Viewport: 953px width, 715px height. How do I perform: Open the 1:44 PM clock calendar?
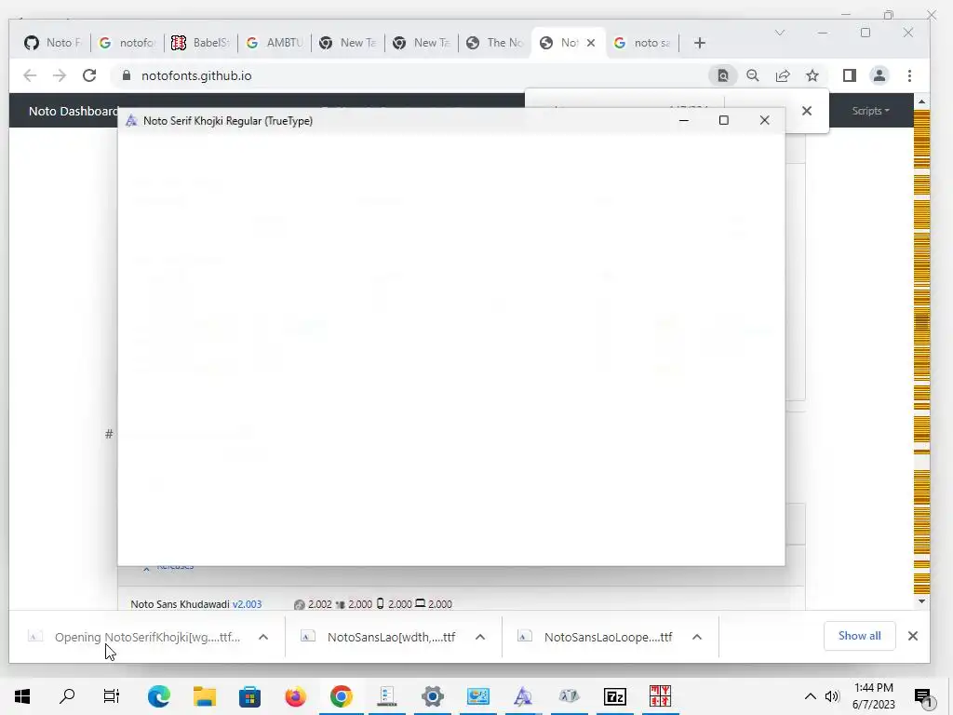pyautogui.click(x=873, y=696)
